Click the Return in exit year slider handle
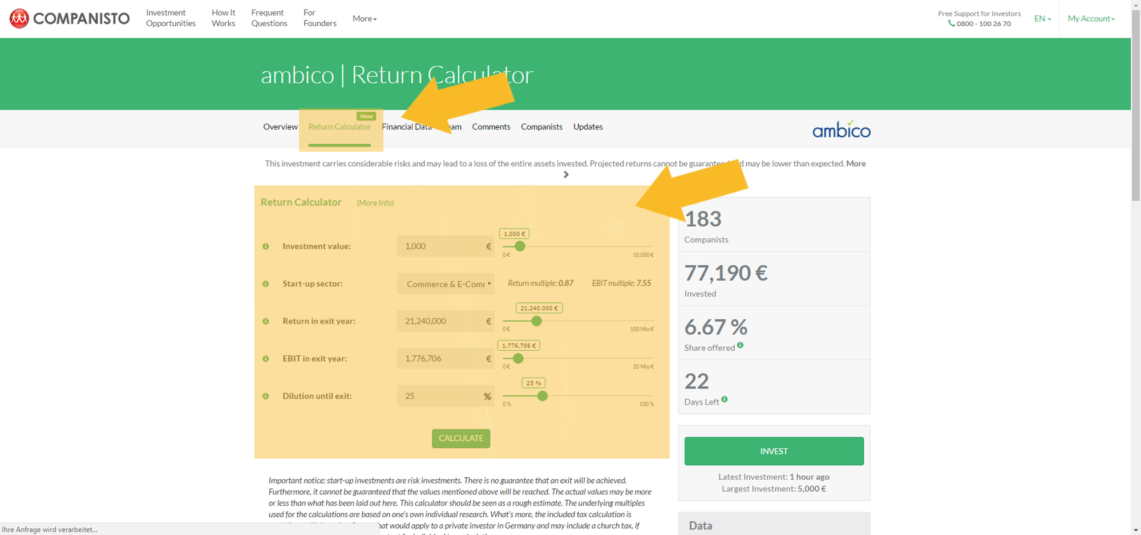Viewport: 1141px width, 535px height. tap(536, 321)
